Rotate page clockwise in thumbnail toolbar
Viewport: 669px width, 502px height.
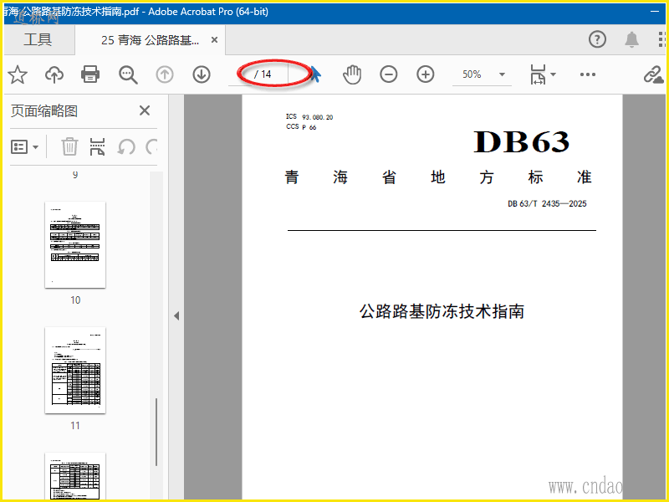(x=151, y=147)
